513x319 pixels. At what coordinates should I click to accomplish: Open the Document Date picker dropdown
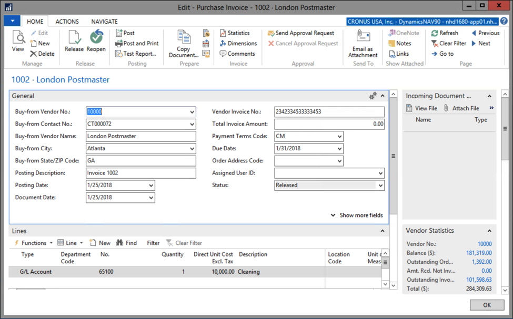[151, 198]
